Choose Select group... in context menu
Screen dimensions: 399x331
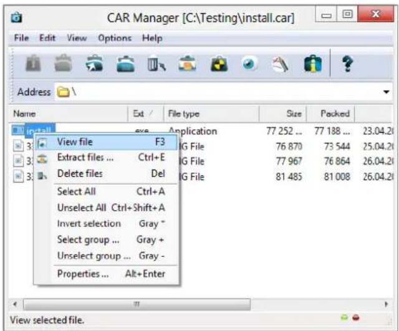106,239
